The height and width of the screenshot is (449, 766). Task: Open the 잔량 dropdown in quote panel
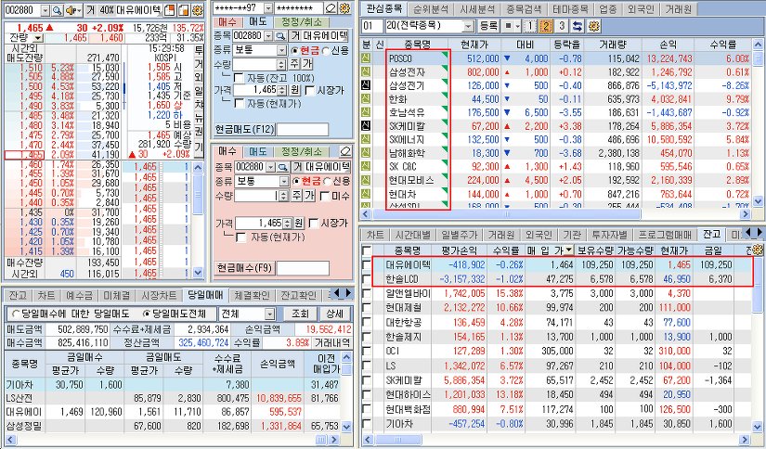click(x=38, y=38)
